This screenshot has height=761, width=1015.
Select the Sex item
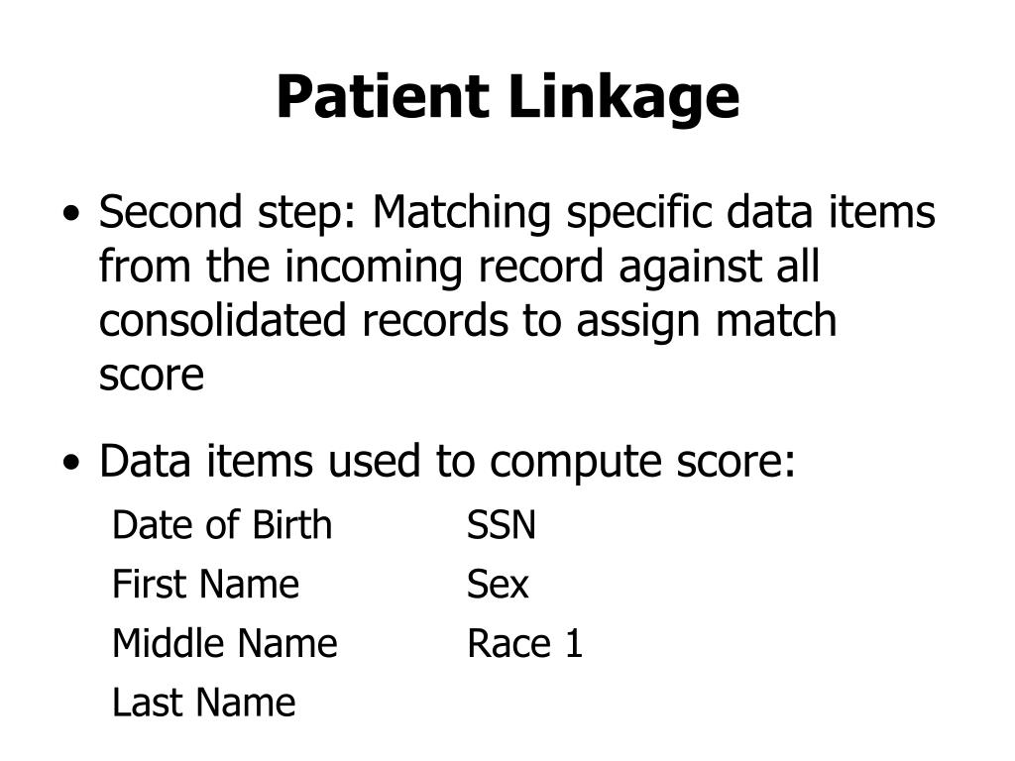[x=498, y=584]
